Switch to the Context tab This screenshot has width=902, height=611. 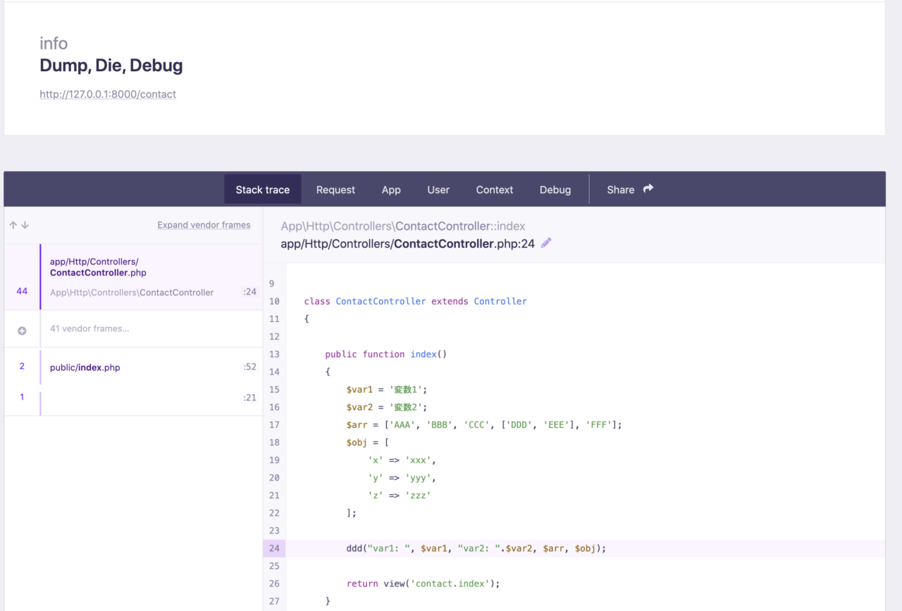[x=495, y=190]
